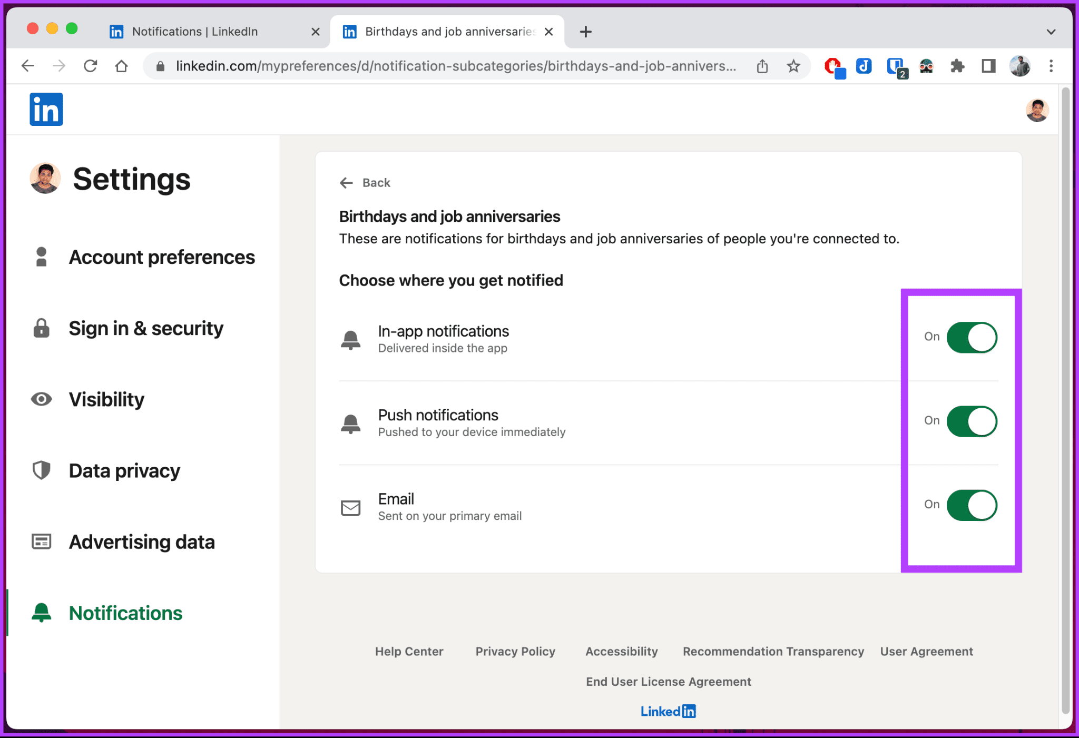1079x738 pixels.
Task: Open Account preferences settings
Action: (162, 257)
